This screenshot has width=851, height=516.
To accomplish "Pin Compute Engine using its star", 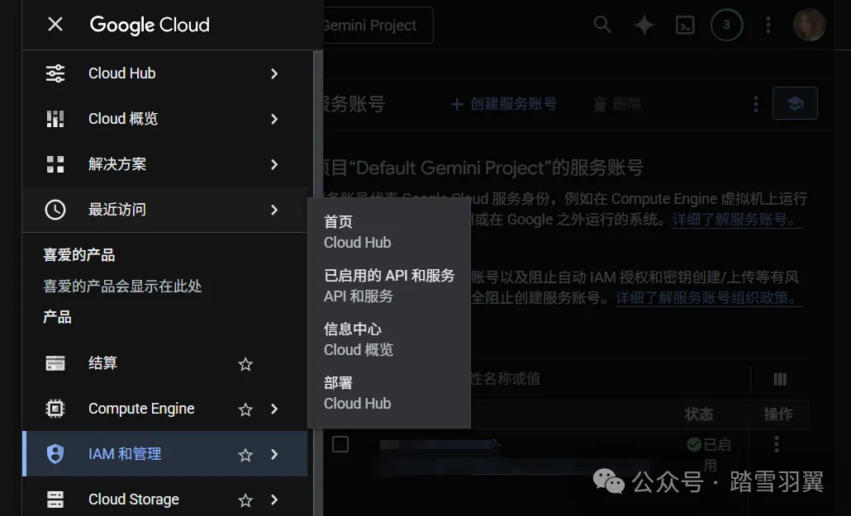I will point(245,409).
